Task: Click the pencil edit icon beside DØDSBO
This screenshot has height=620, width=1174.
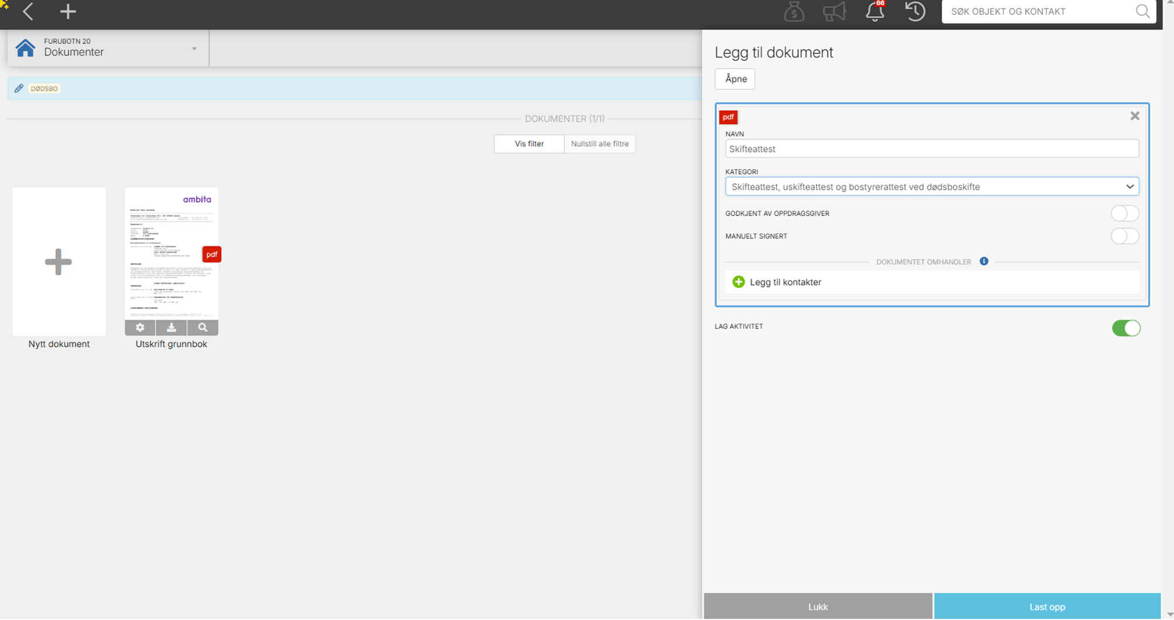Action: (19, 88)
